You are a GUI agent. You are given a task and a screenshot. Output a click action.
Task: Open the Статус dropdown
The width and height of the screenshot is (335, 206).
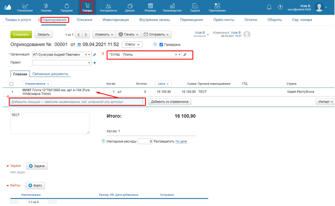(132, 45)
